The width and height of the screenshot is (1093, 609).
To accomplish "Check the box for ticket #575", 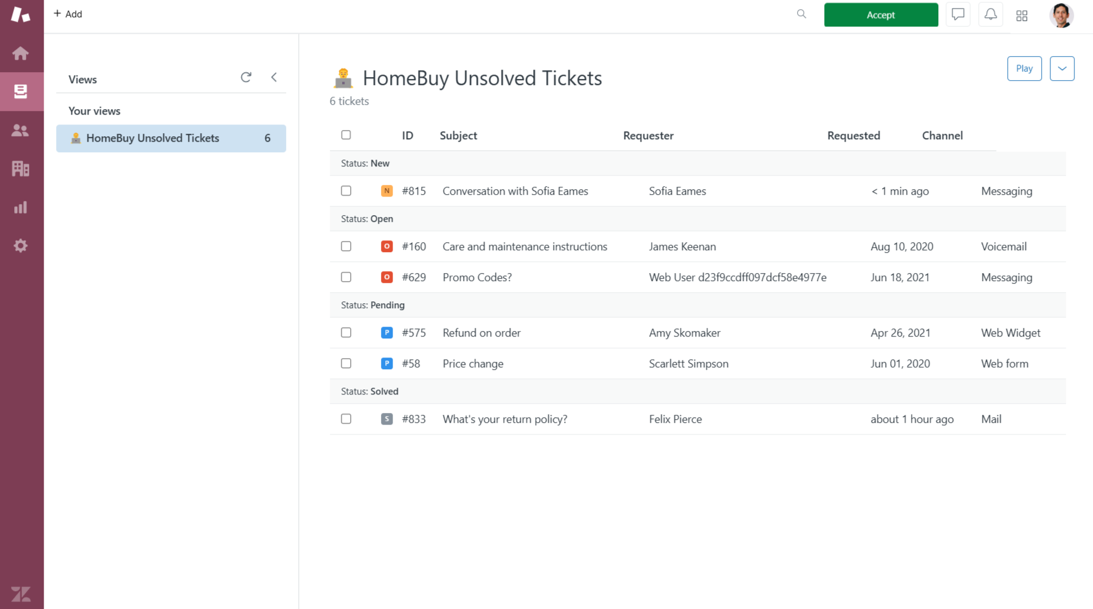I will (346, 333).
